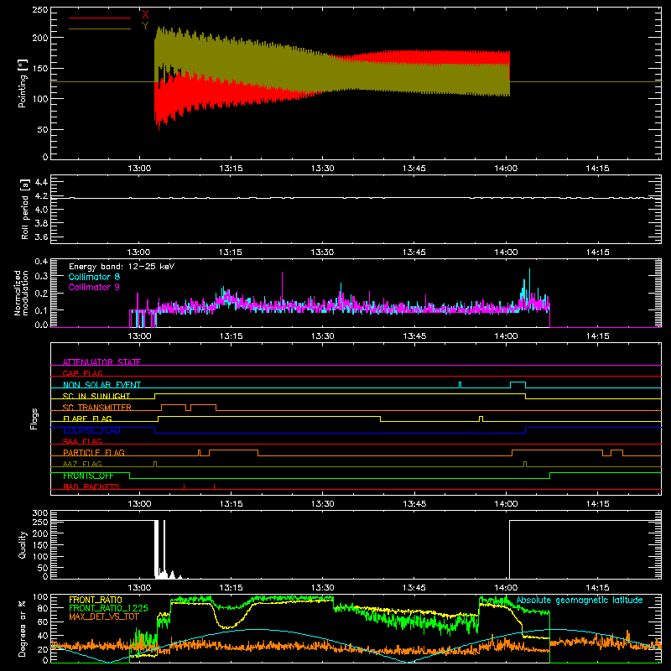Select the A4Z_FLAG label
Viewport: 671px width, 671px height.
(x=82, y=464)
